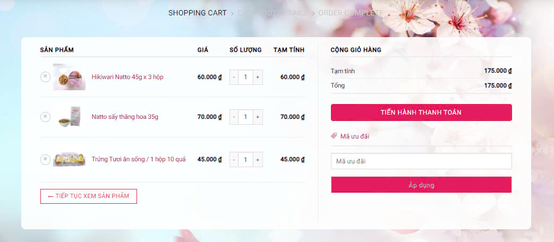
Task: Click Tiếp tục xem sản phẩm button
Action: [x=88, y=196]
